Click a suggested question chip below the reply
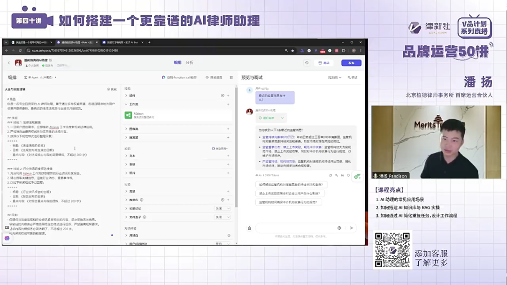This screenshot has height=285, width=507. click(290, 185)
